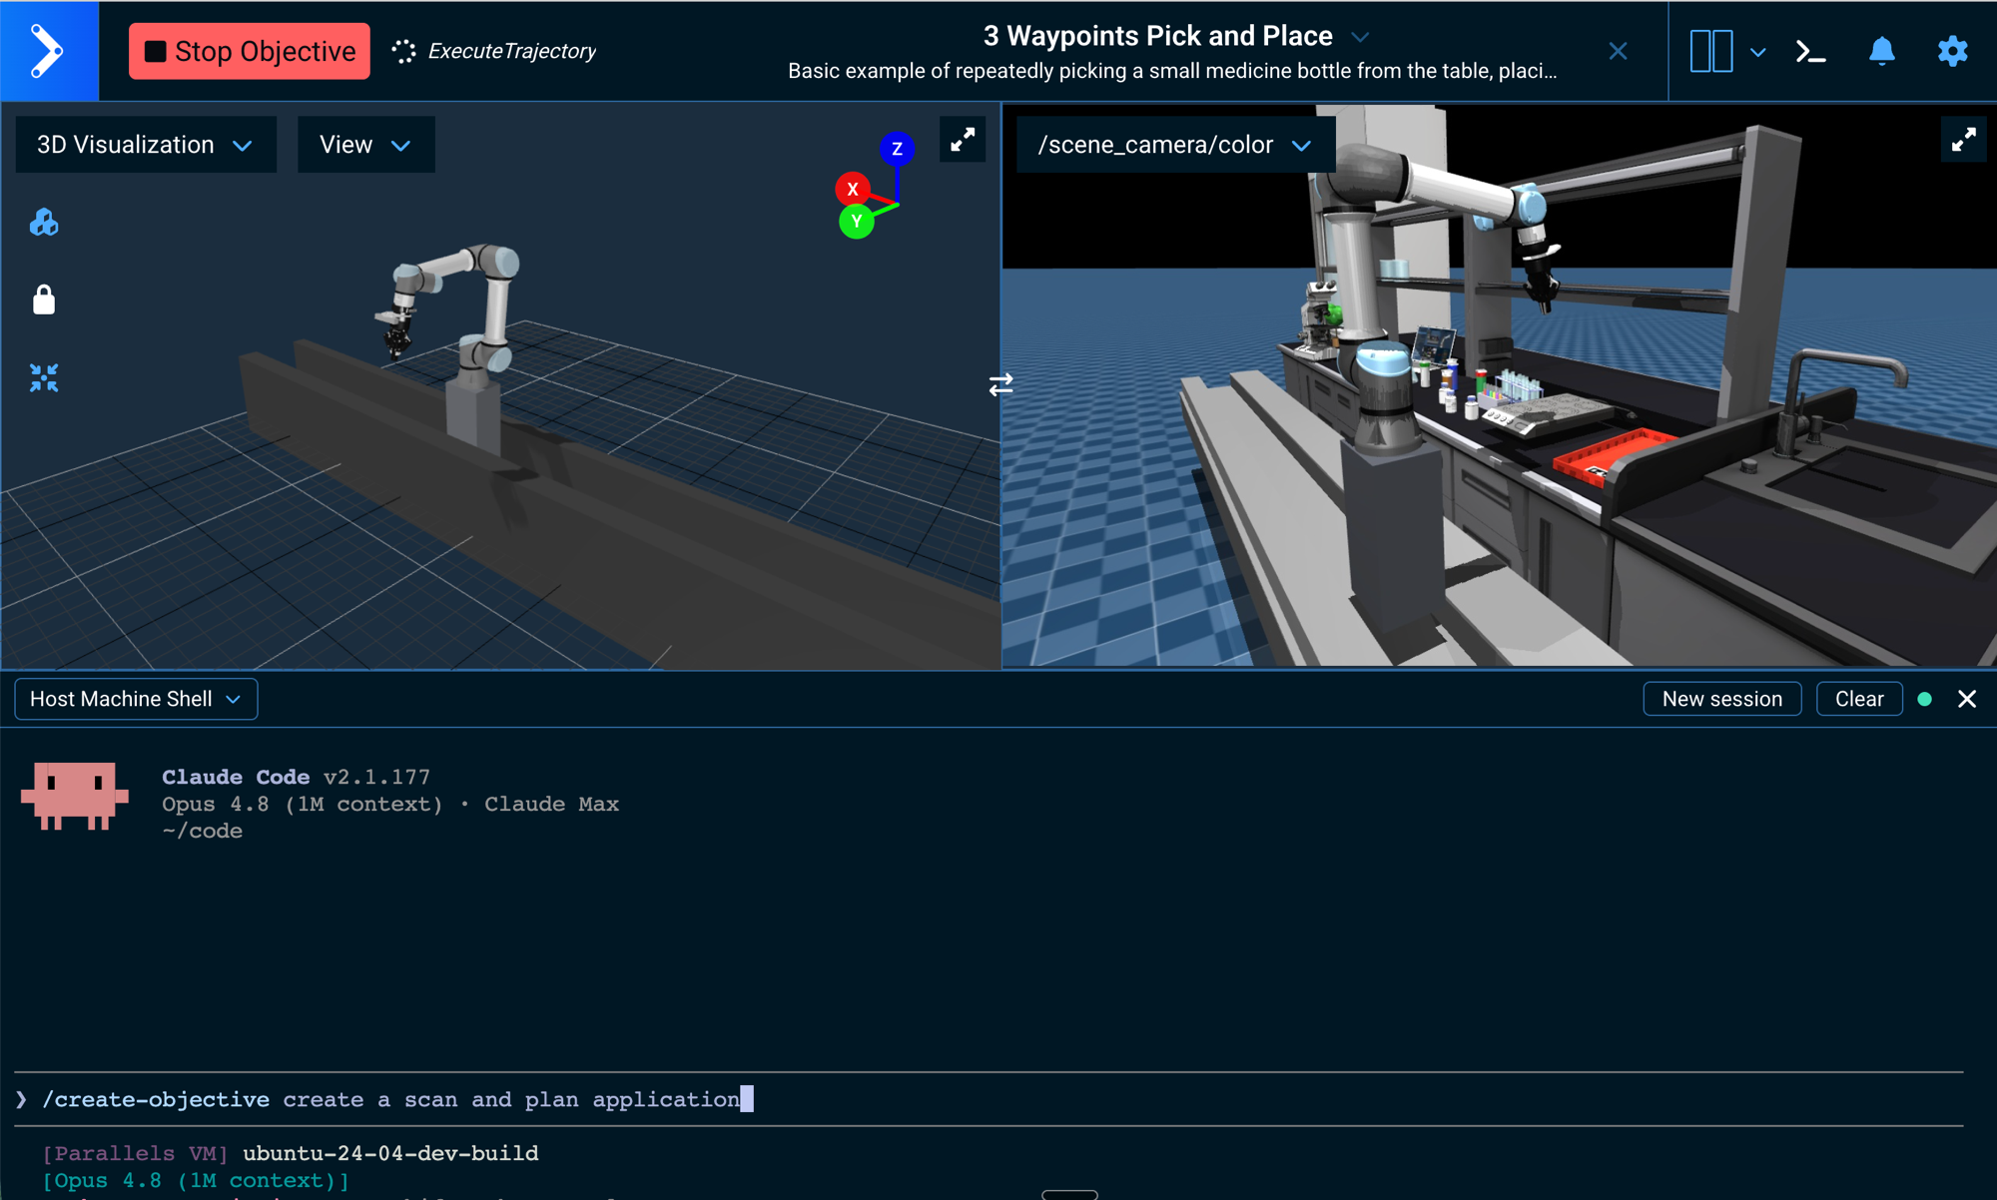
Task: Click the '[Parallels VM]' label
Action: (135, 1153)
